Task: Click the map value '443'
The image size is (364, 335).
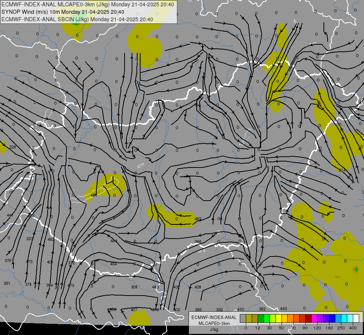Action: coord(283,309)
